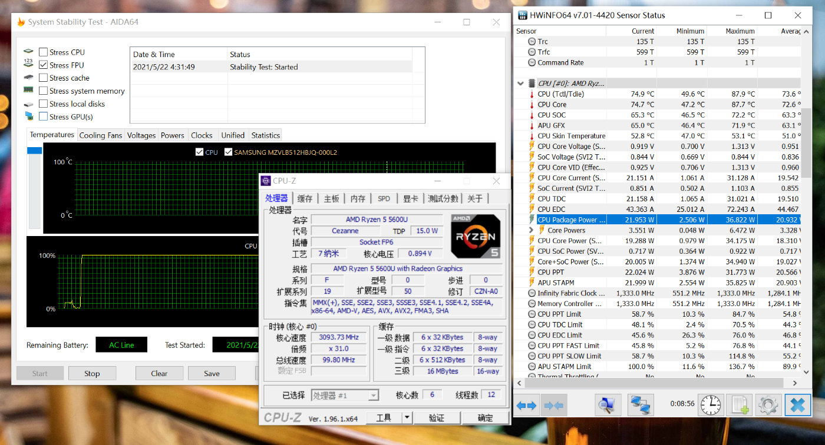
Task: Enable the Stress CPU checkbox
Action: (x=44, y=52)
